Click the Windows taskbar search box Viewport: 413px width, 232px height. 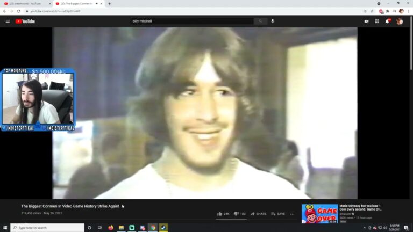[47, 228]
